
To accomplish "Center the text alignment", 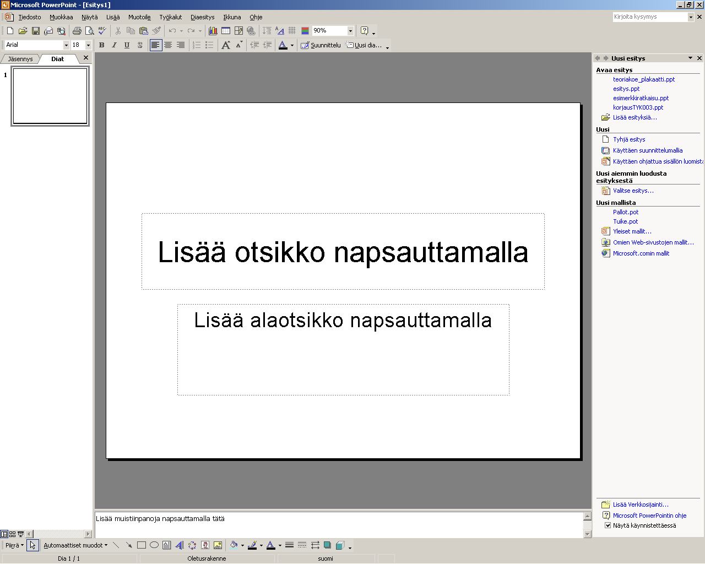I will point(168,45).
